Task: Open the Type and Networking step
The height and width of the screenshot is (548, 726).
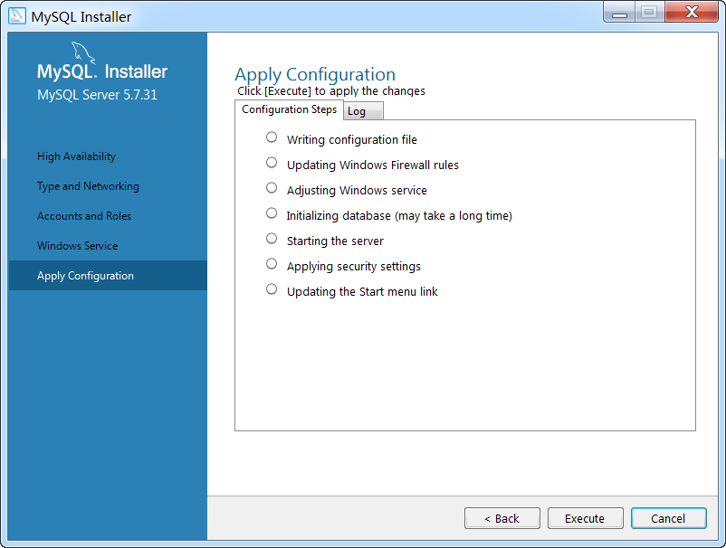Action: (x=88, y=186)
